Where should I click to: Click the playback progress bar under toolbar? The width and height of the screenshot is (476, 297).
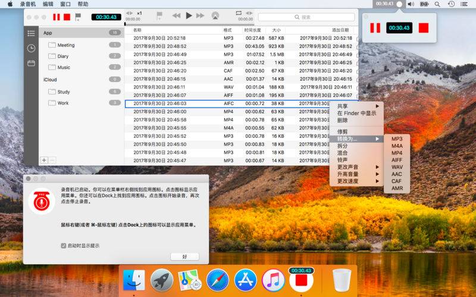pos(238,24)
